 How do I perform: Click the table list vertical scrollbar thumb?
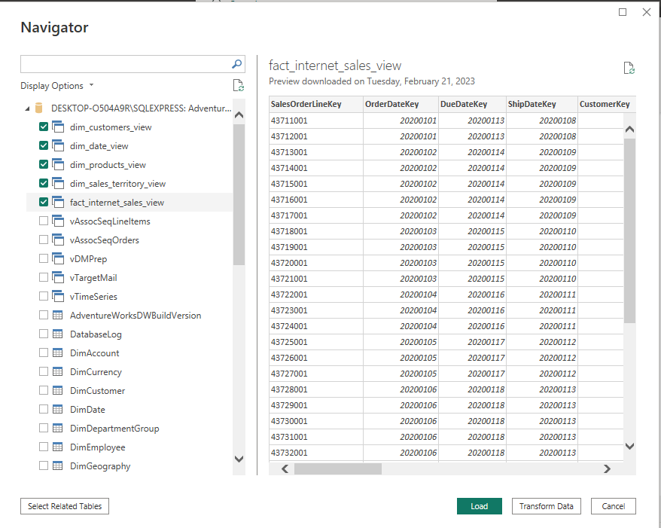click(239, 194)
